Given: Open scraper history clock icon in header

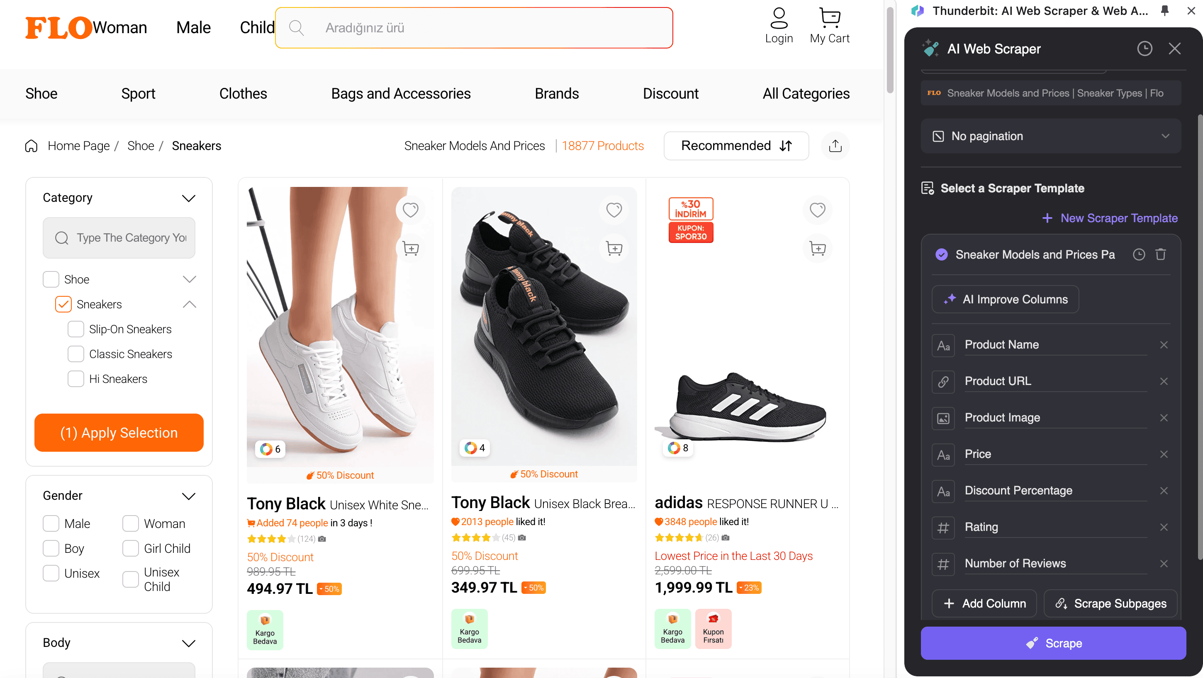Looking at the screenshot, I should point(1144,48).
